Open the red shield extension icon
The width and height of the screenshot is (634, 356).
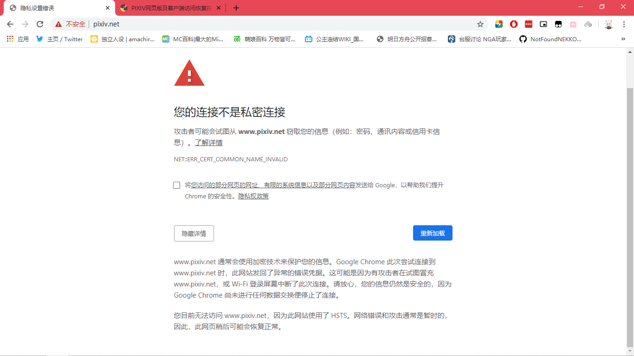tap(514, 24)
